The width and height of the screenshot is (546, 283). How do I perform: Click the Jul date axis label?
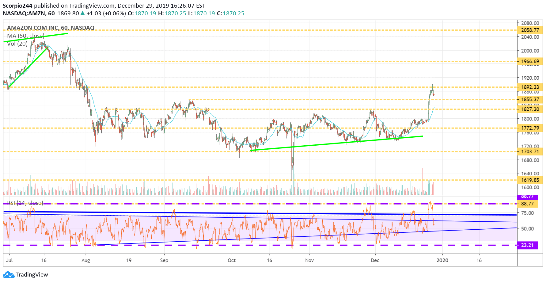pyautogui.click(x=9, y=260)
